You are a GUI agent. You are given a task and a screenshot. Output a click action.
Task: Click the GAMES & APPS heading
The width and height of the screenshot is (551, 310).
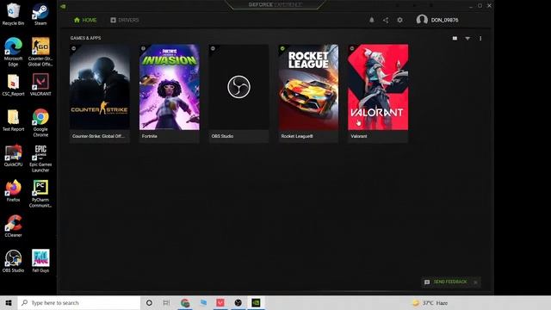click(85, 38)
